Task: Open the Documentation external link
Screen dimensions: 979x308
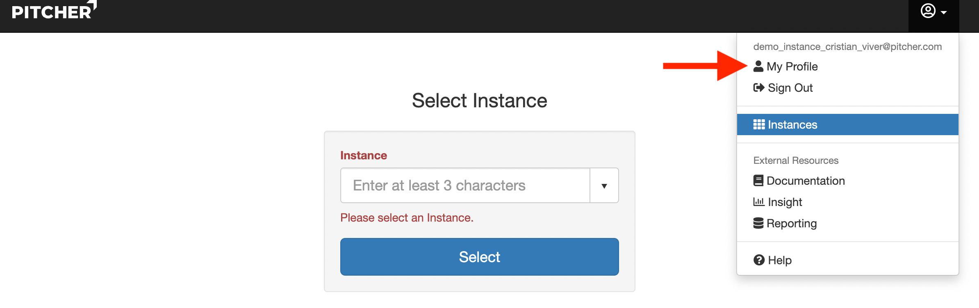Action: pyautogui.click(x=806, y=181)
